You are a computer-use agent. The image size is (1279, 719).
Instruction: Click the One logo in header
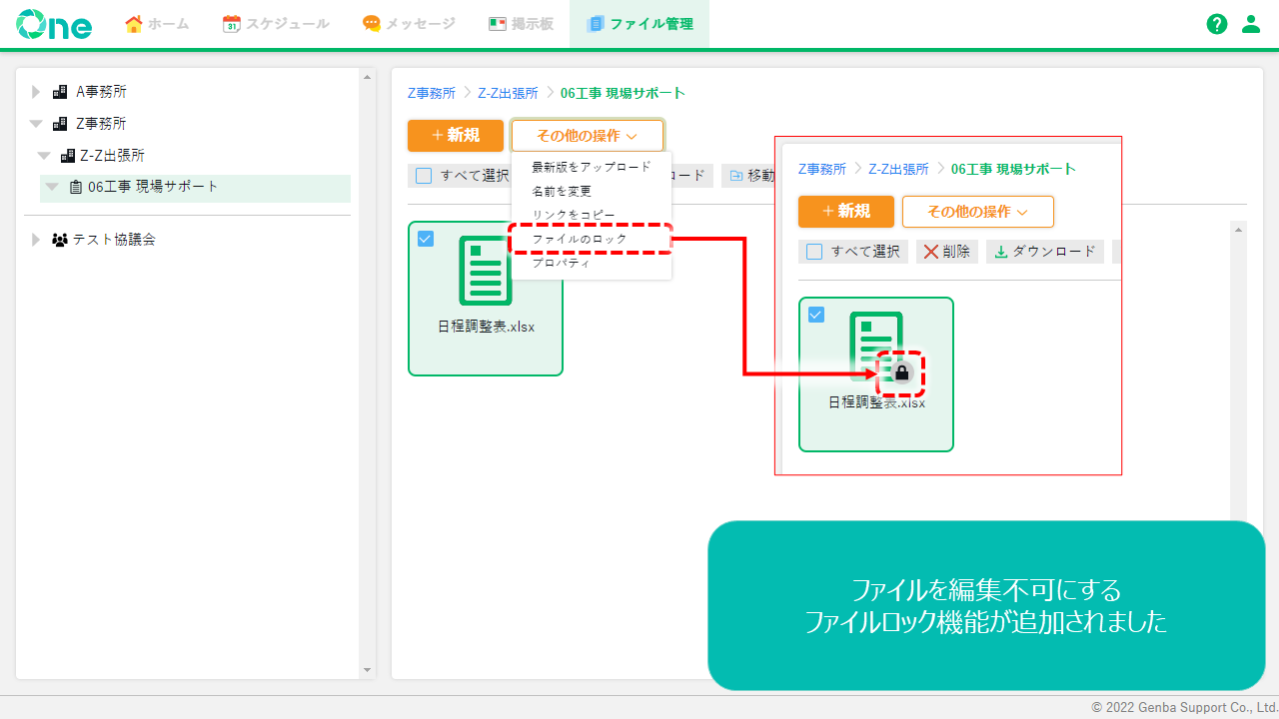click(54, 24)
